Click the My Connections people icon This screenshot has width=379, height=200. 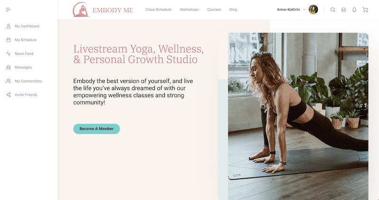point(9,81)
